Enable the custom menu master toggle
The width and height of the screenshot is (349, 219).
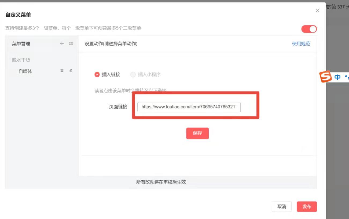pyautogui.click(x=309, y=29)
